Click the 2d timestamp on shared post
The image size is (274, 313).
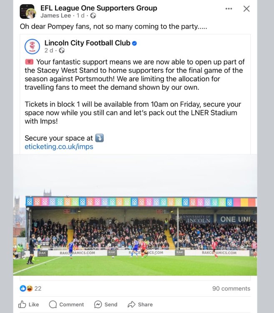(48, 50)
